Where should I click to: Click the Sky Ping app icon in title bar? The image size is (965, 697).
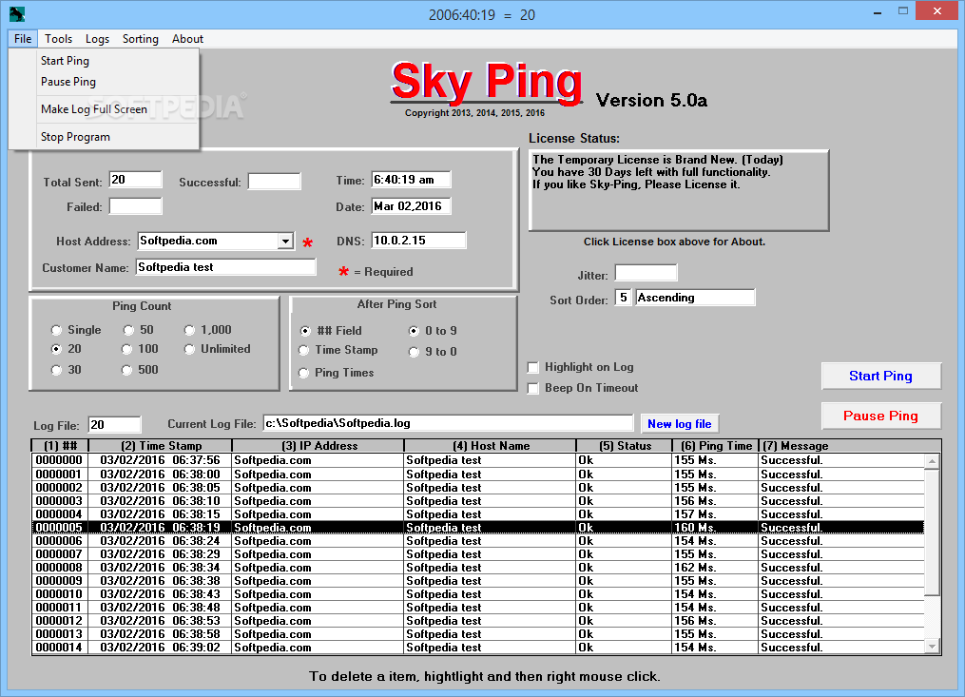pyautogui.click(x=16, y=13)
